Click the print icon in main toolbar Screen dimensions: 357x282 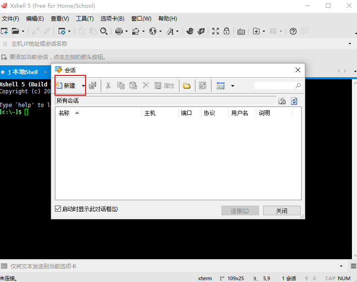point(119,31)
